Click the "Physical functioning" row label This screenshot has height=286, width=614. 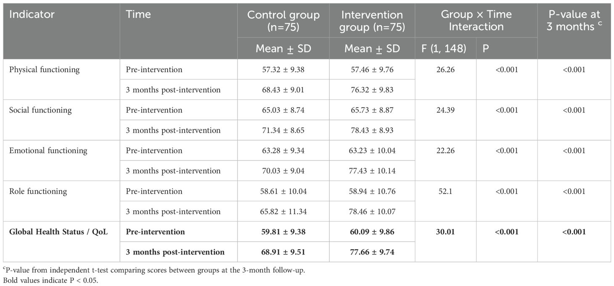point(44,70)
